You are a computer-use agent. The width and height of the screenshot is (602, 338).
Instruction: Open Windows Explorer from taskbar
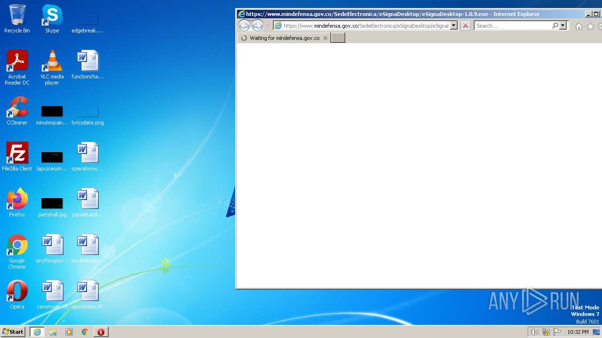(53, 332)
